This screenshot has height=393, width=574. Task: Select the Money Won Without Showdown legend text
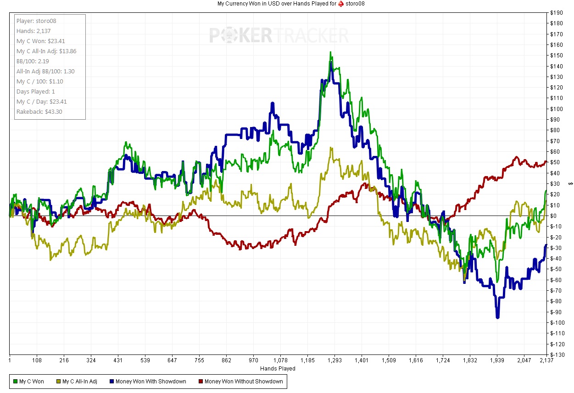tap(244, 382)
